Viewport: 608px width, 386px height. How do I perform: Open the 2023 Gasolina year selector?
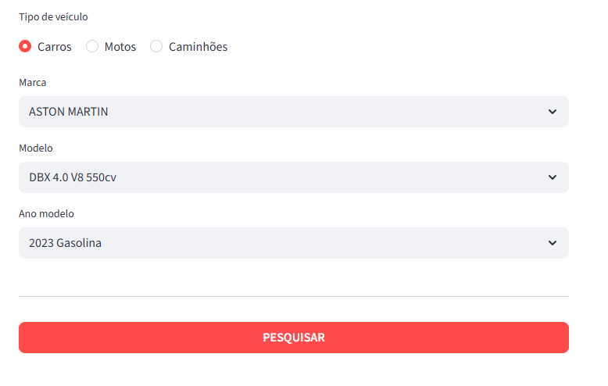[293, 243]
